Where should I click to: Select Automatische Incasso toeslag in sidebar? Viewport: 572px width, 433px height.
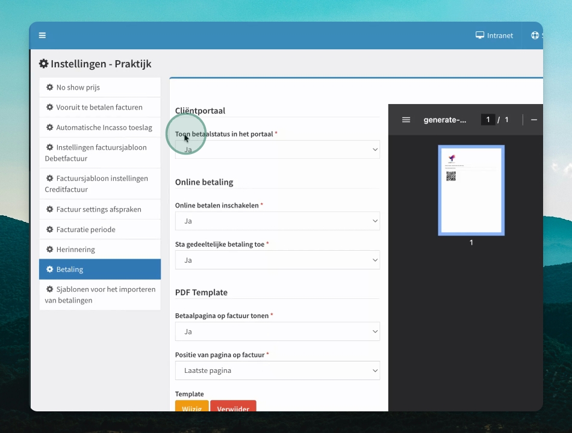click(100, 127)
